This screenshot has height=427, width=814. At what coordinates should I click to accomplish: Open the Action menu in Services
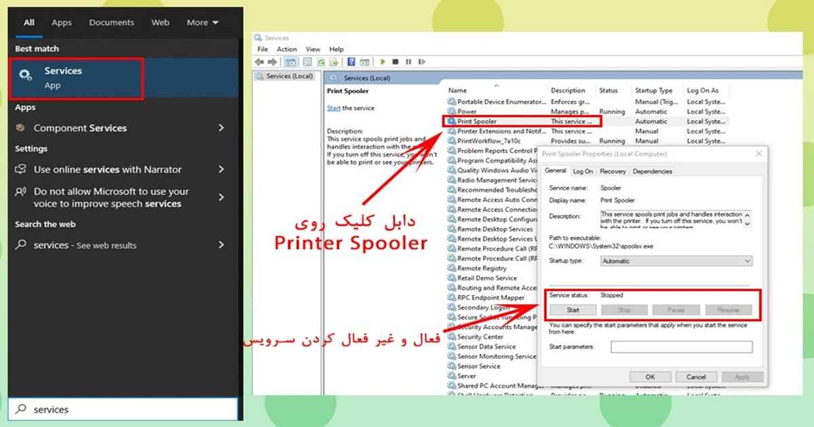coord(287,49)
